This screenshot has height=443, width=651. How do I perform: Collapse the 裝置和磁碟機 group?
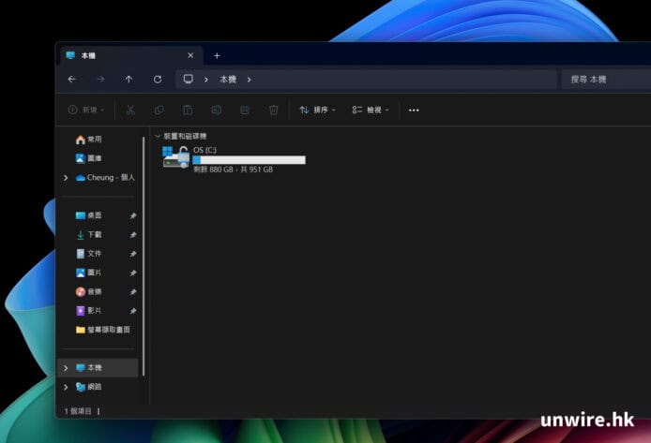tap(157, 136)
